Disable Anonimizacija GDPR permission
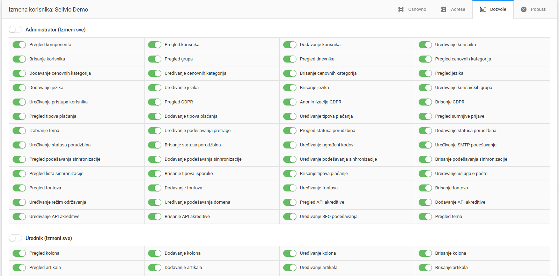Screen dimensions: 559x276 pos(290,102)
